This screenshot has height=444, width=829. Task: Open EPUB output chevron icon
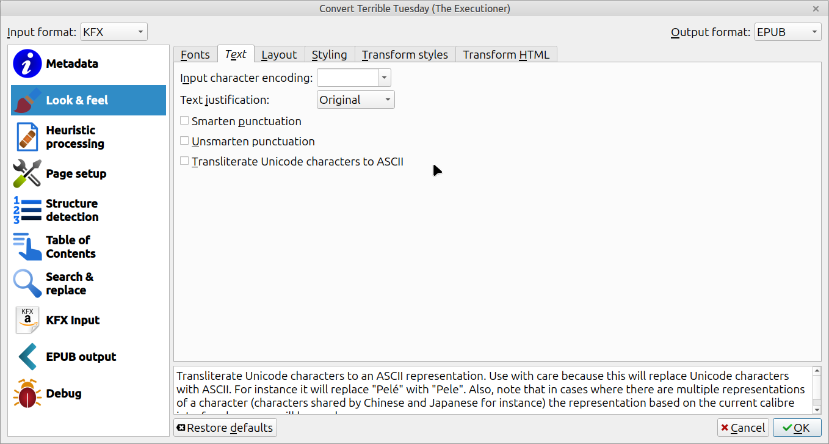point(27,357)
